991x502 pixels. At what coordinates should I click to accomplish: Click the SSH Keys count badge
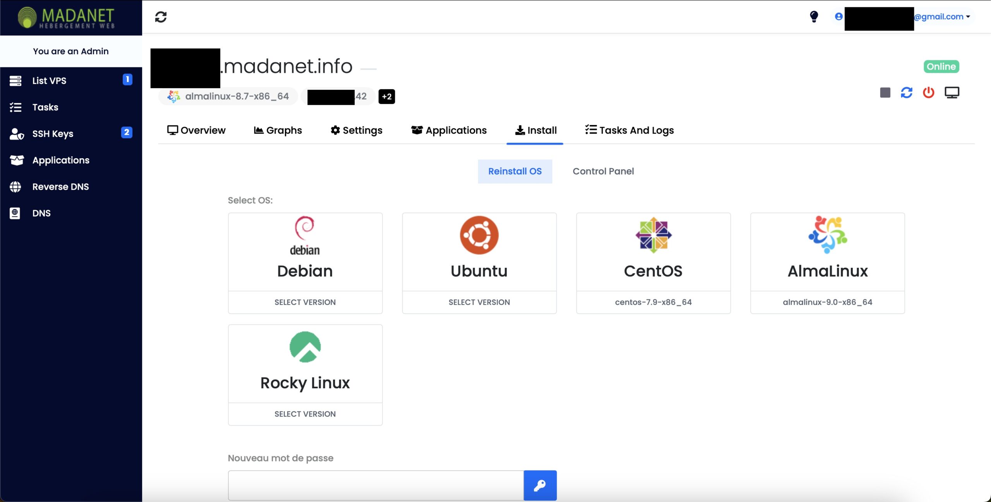(x=127, y=132)
